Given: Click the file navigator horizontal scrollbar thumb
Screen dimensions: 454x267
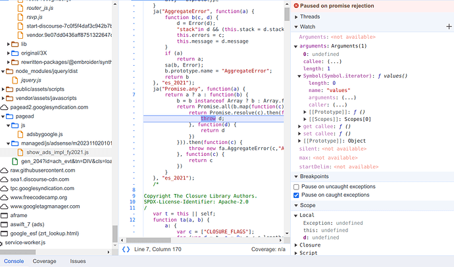Looking at the screenshot, I should 18,253.
